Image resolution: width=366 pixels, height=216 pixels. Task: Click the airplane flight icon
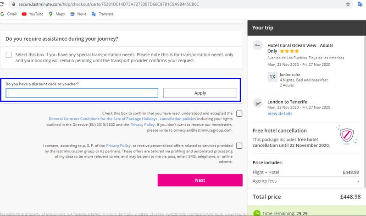[258, 103]
